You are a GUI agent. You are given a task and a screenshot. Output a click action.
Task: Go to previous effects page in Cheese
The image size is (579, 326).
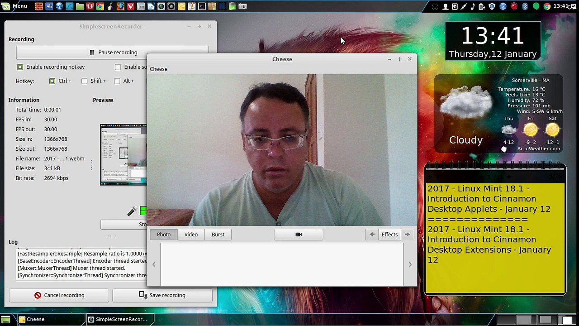(x=372, y=235)
